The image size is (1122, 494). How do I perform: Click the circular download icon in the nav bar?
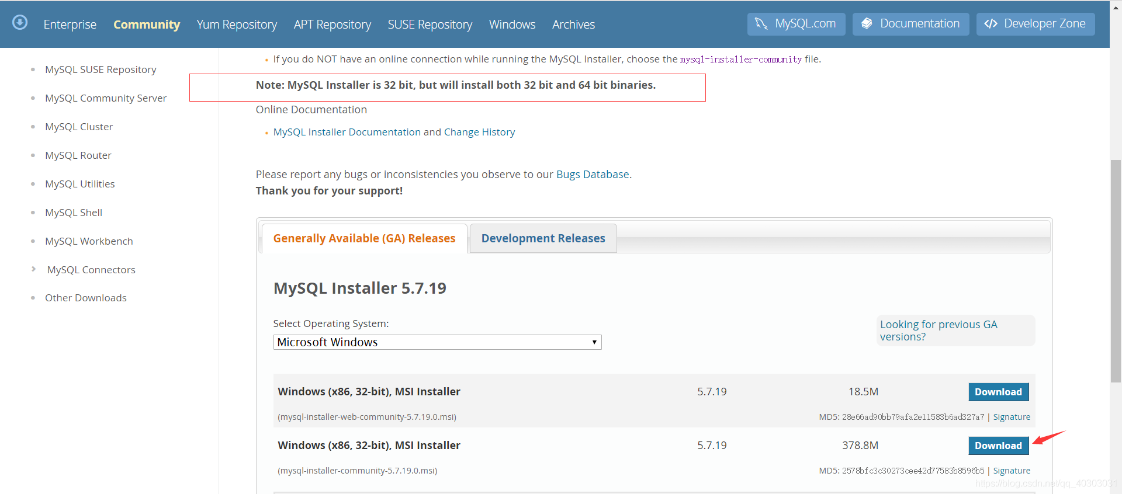20,23
